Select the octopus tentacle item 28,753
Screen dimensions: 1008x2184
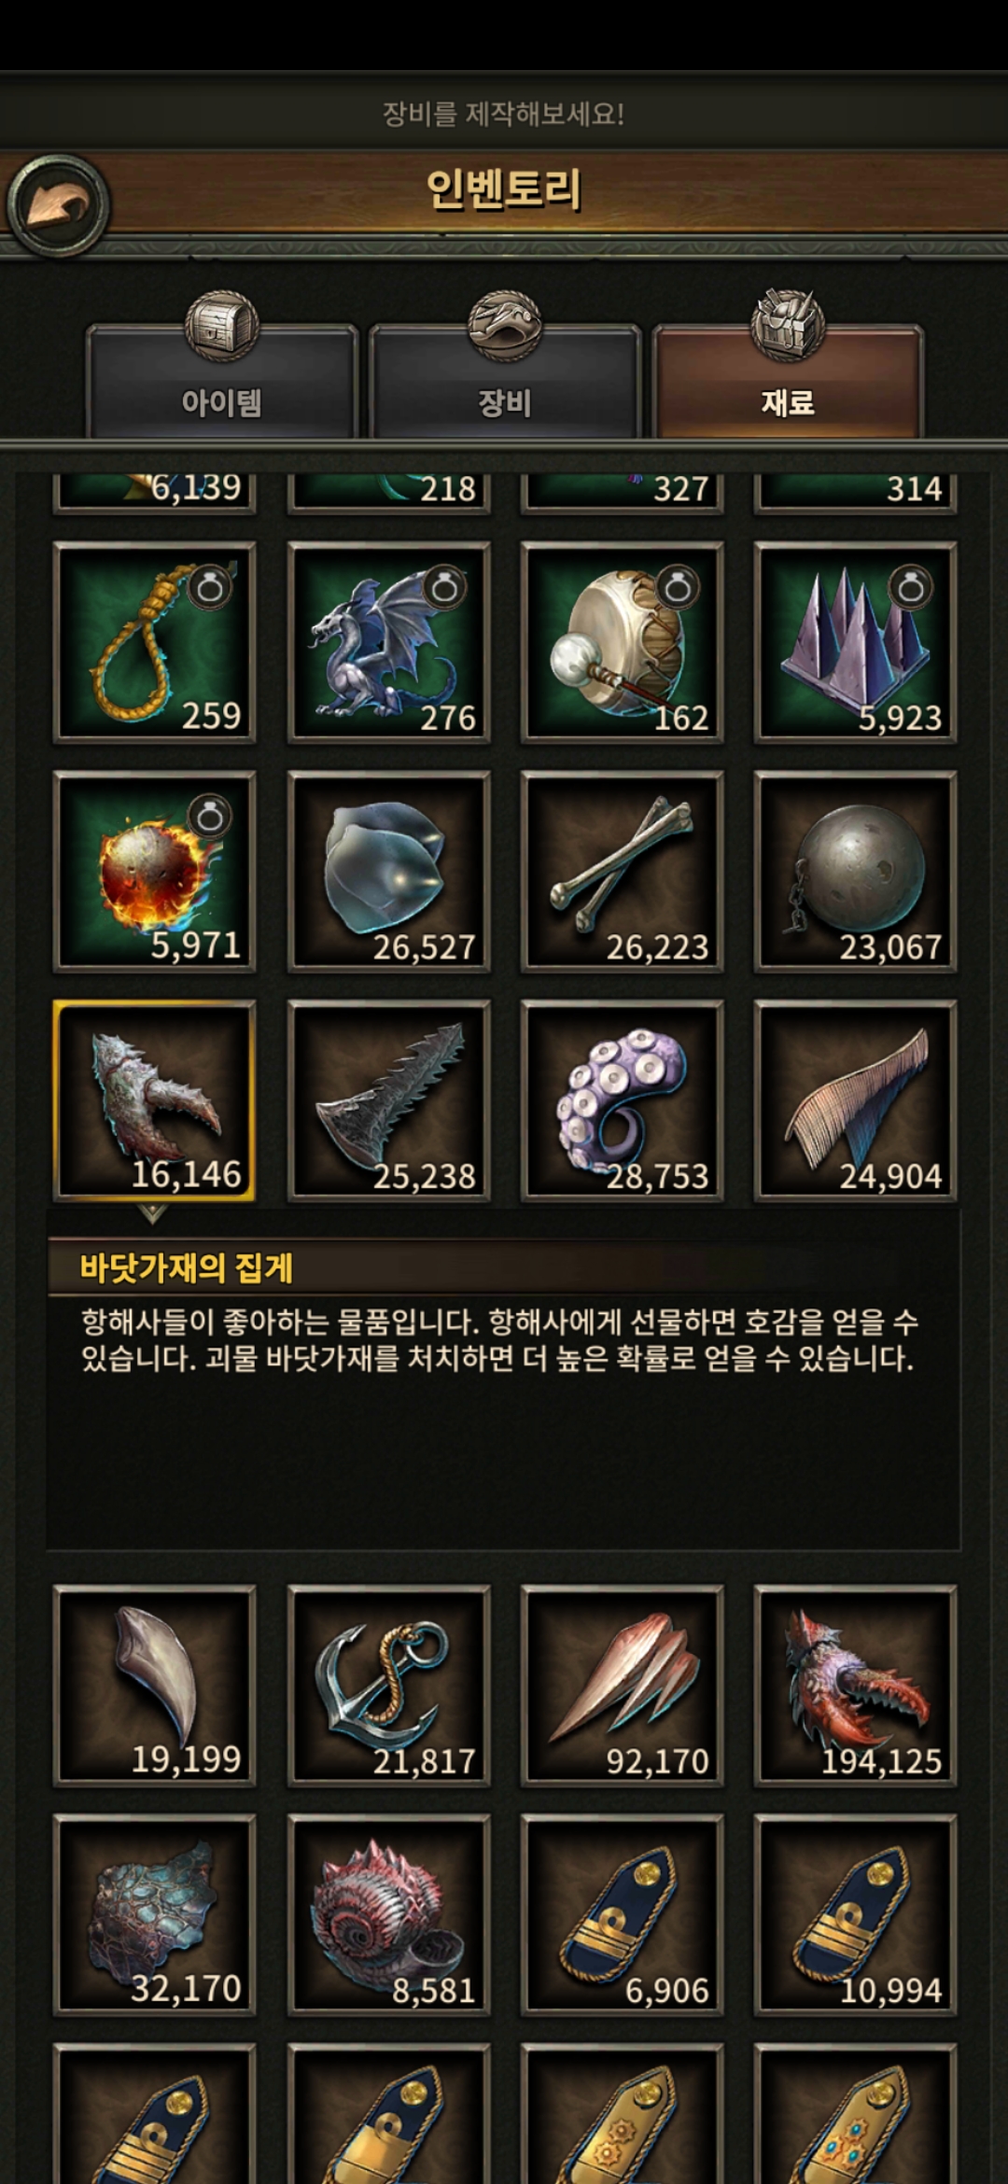622,1100
